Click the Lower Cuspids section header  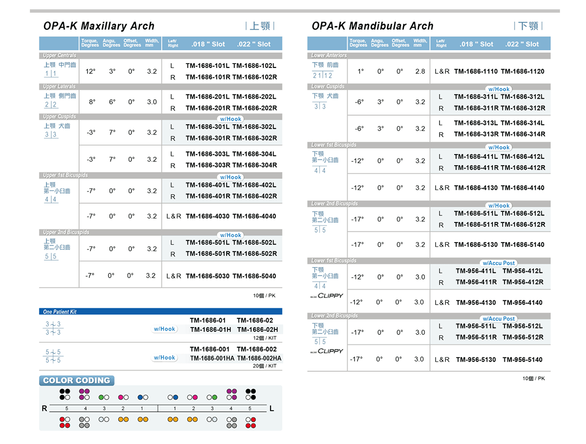click(x=328, y=87)
